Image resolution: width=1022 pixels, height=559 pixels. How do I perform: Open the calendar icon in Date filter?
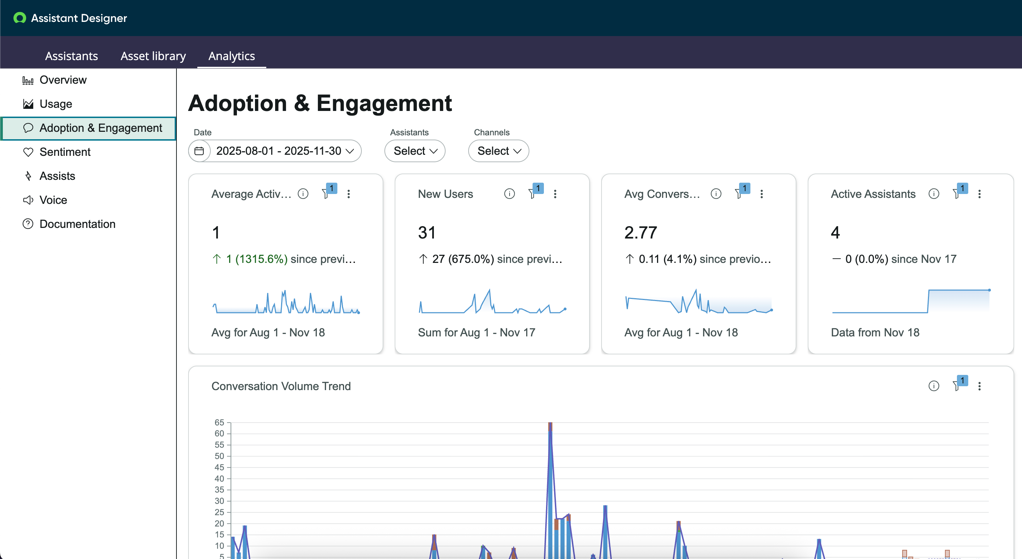(199, 151)
